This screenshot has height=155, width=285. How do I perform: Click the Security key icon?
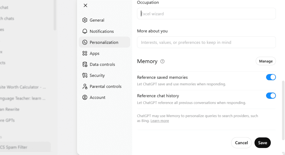(x=85, y=75)
